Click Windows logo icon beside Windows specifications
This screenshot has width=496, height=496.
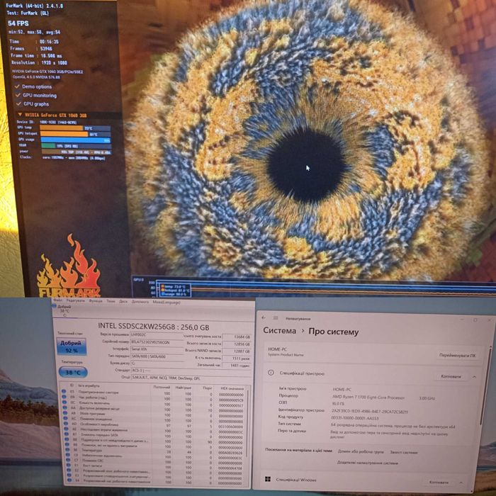tap(268, 479)
